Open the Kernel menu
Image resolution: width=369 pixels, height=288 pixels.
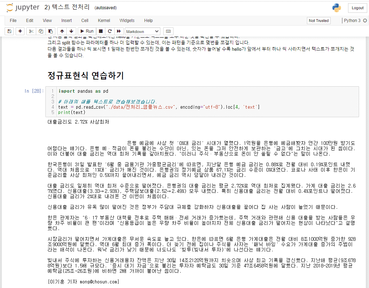104,21
